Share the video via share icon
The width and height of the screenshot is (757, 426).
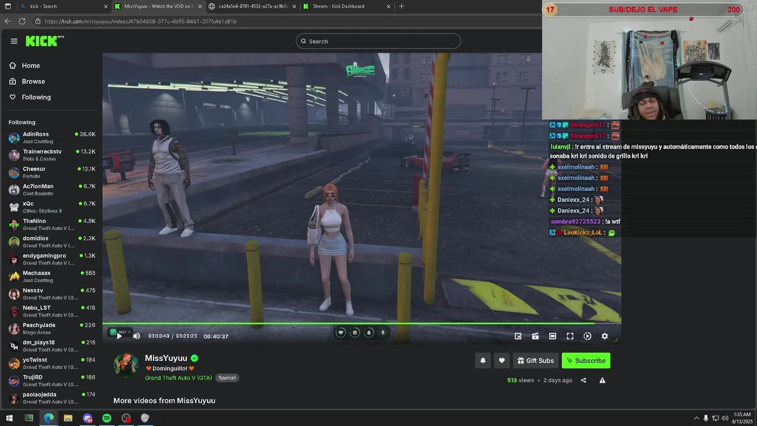click(583, 380)
